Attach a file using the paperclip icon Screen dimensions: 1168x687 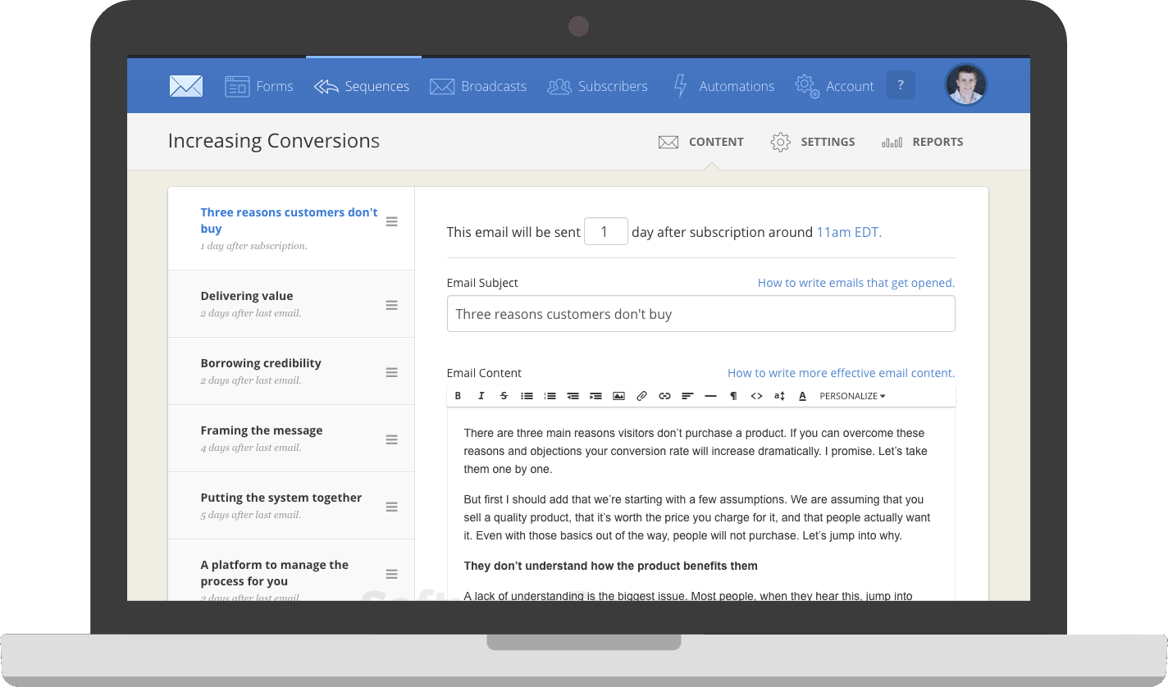[641, 396]
